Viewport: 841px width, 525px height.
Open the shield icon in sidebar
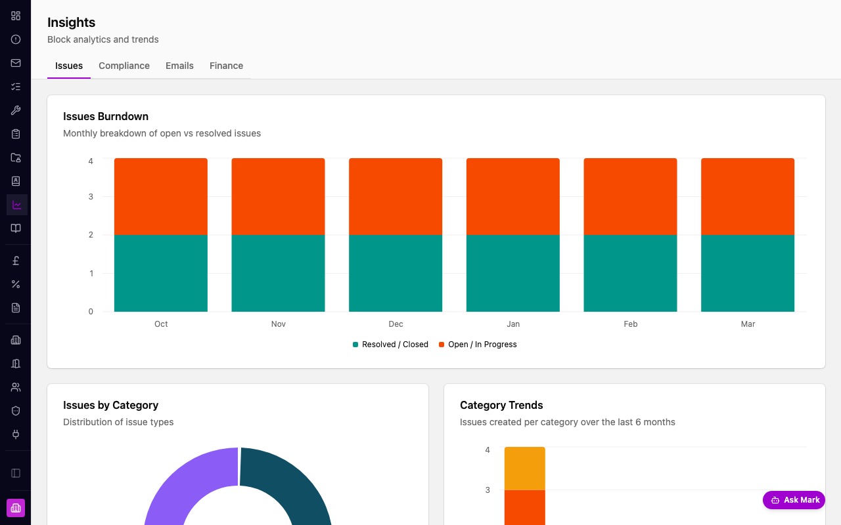[x=16, y=411]
